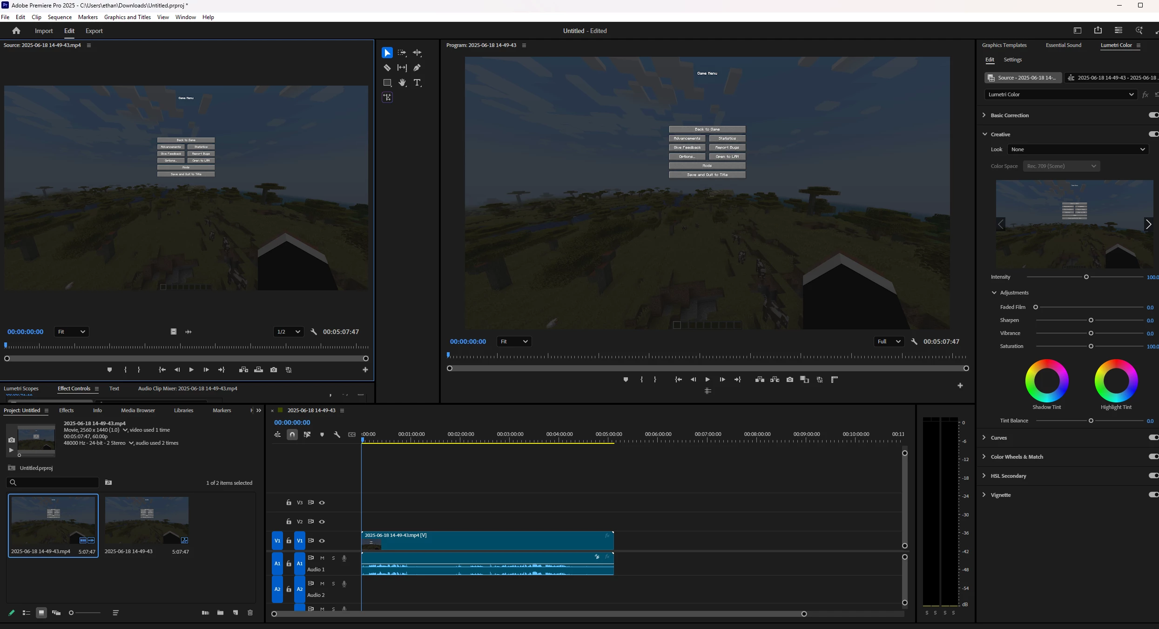The image size is (1159, 629).
Task: Switch to the Essential Sound tab
Action: [1063, 45]
